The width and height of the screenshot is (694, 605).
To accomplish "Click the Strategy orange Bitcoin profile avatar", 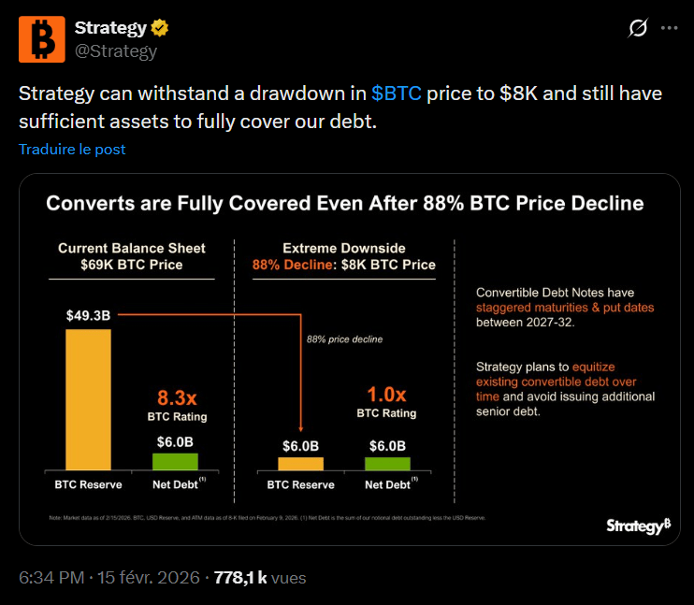I will click(41, 39).
